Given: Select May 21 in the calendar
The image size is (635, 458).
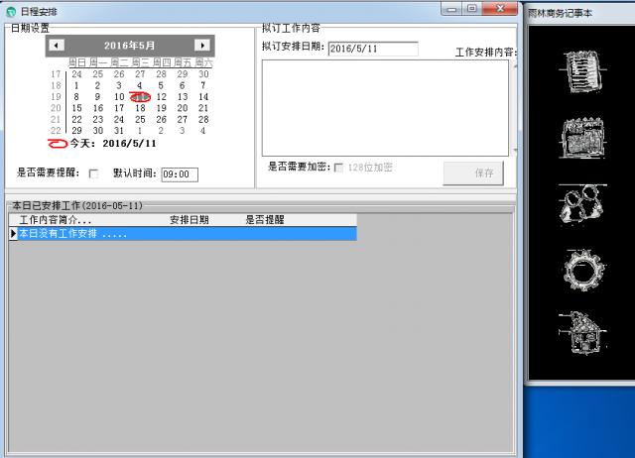Looking at the screenshot, I should coord(203,108).
